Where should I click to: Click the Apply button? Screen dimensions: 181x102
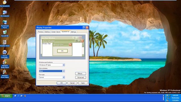(83, 83)
